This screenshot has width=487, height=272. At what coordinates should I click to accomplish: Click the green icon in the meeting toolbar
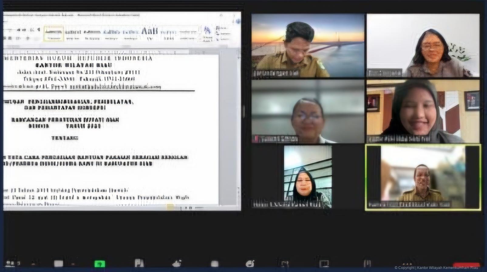point(100,263)
